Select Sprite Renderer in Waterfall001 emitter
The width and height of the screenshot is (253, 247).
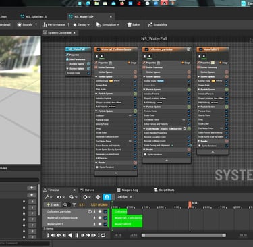click(x=209, y=146)
